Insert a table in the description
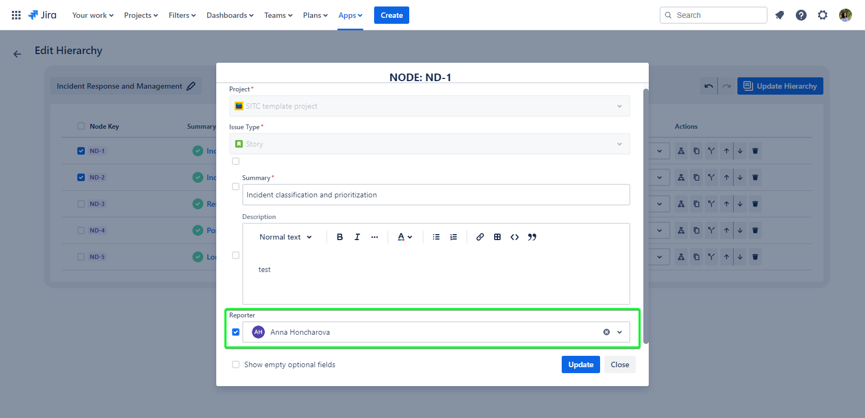This screenshot has width=865, height=418. 497,237
